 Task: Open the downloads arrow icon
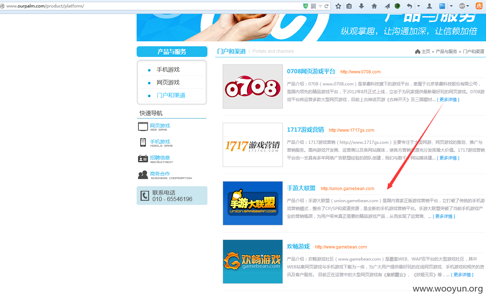point(361,6)
